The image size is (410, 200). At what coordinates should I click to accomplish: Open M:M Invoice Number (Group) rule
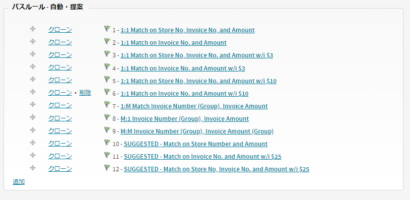[x=197, y=131]
